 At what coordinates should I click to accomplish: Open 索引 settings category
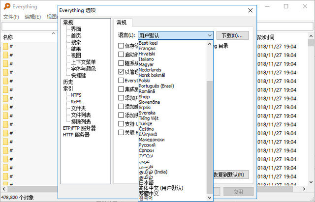[x=68, y=88]
